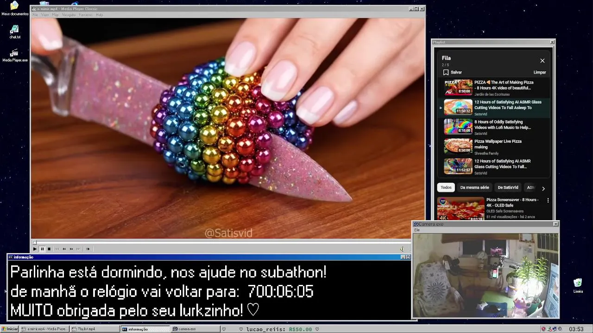Switch to informação taskbar item
The height and width of the screenshot is (333, 593).
(x=145, y=329)
